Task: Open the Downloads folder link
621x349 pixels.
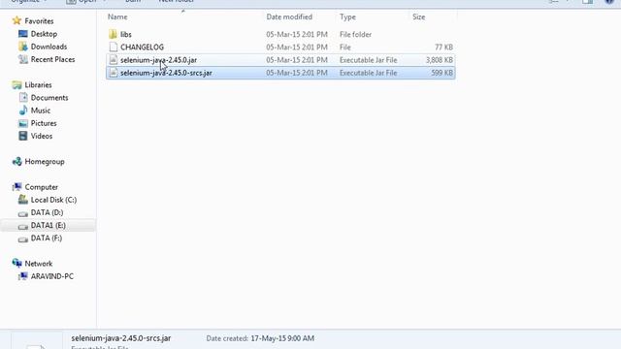Action: pyautogui.click(x=49, y=47)
